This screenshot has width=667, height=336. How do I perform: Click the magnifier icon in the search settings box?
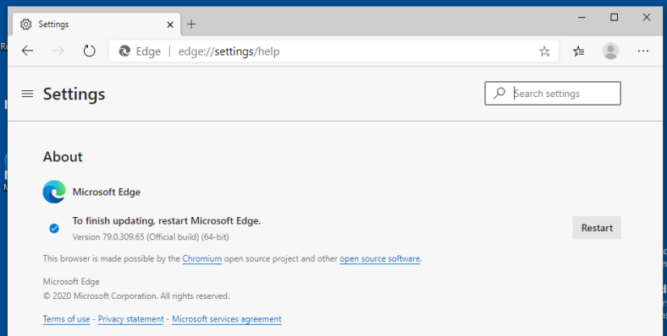[499, 93]
